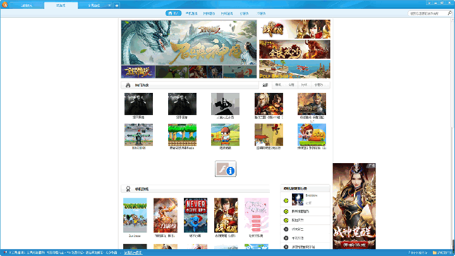Open first dark cloaked figure game

click(138, 104)
